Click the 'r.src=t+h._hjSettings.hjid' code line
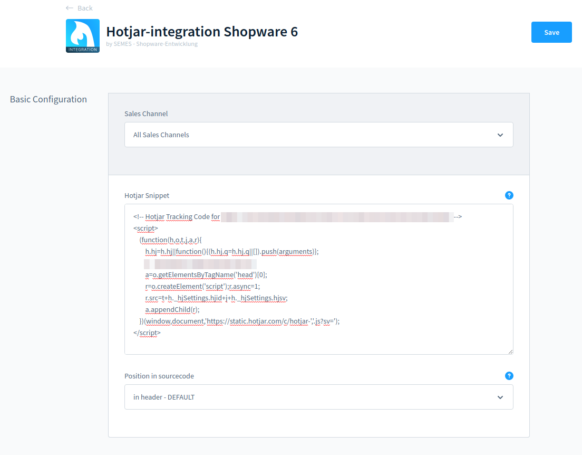582x455 pixels. coord(216,298)
